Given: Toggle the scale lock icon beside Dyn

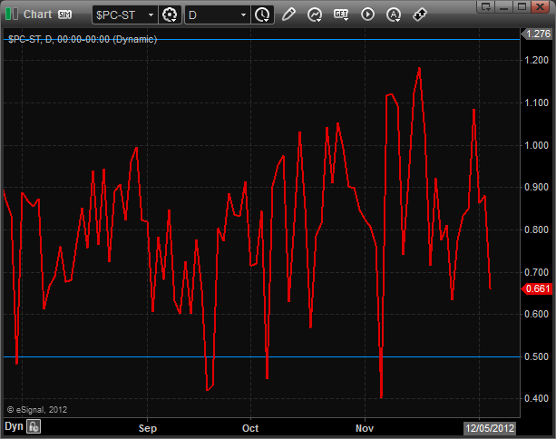Looking at the screenshot, I should click(x=34, y=426).
